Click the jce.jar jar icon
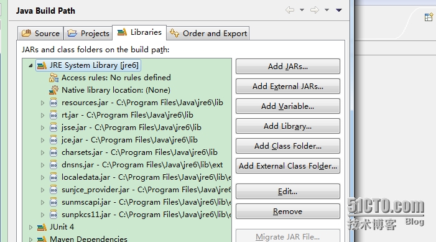The width and height of the screenshot is (436, 242). [53, 140]
